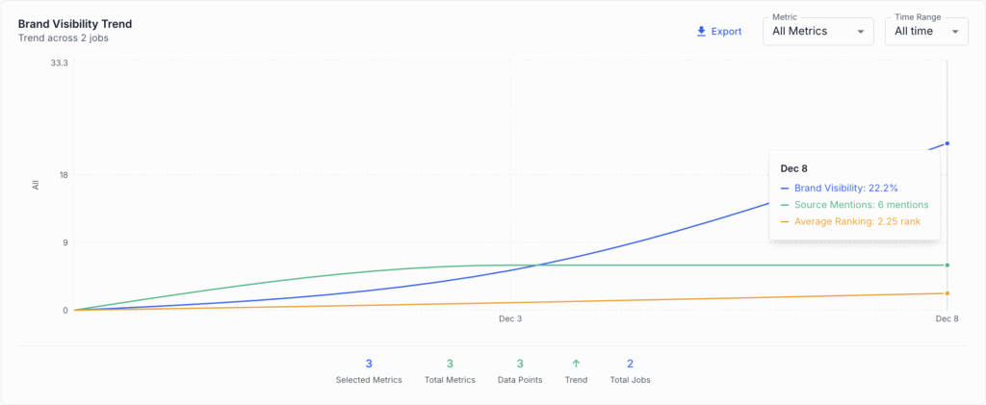Click the Total Metrics stat
The image size is (986, 405).
[x=450, y=370]
